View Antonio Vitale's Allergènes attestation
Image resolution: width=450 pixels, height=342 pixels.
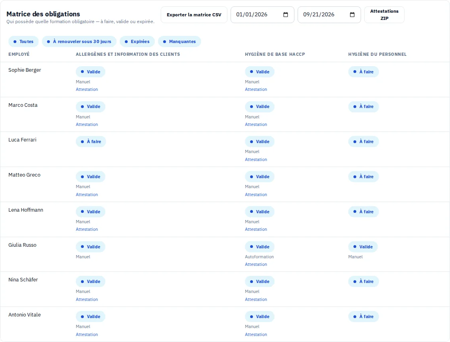coord(87,334)
